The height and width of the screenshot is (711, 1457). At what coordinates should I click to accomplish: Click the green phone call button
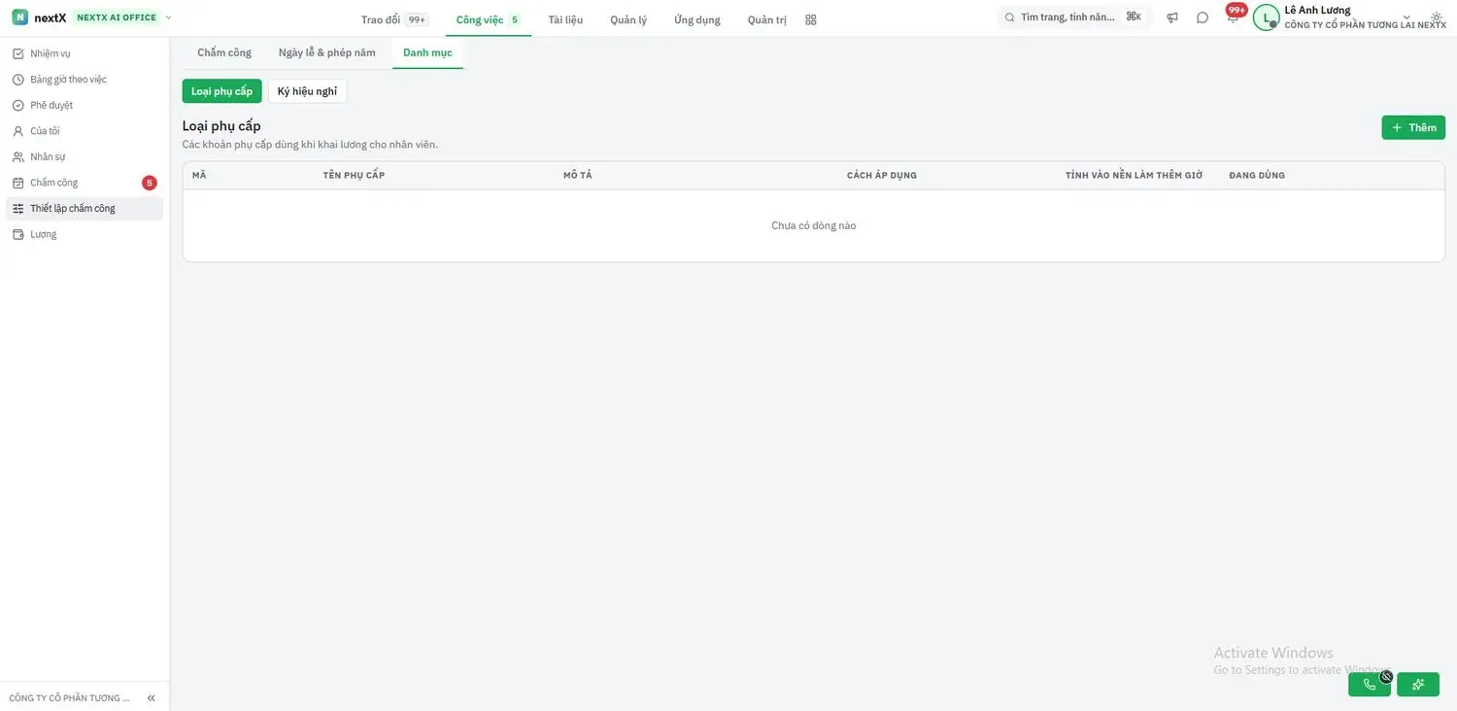pyautogui.click(x=1370, y=685)
